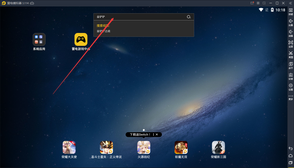Take a screenshot with the scissors (截图) icon
The image size is (294, 168).
tap(290, 54)
